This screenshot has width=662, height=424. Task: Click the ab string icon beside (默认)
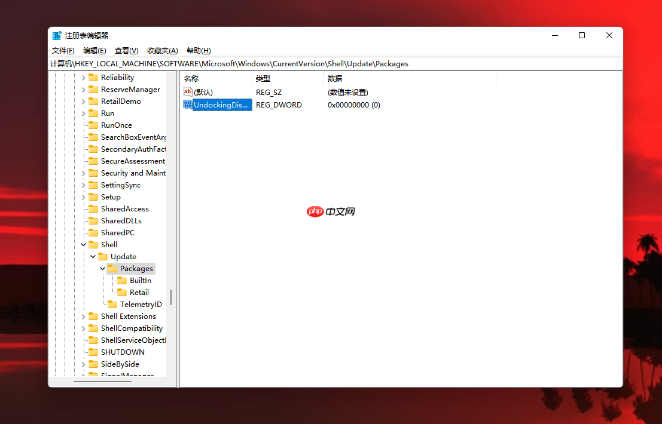188,92
